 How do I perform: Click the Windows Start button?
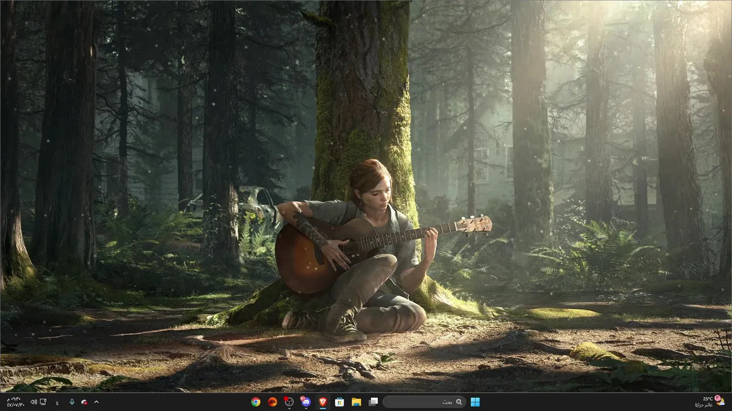475,402
